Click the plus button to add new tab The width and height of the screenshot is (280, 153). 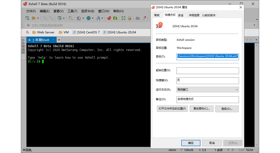pyautogui.click(x=59, y=40)
